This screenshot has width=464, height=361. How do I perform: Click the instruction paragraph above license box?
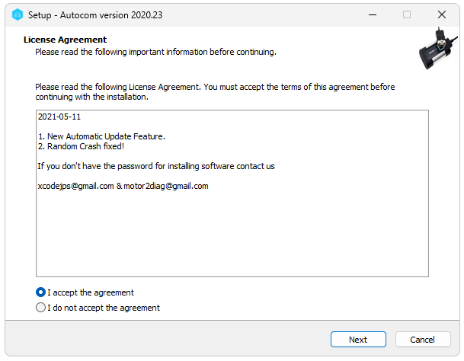coord(215,91)
